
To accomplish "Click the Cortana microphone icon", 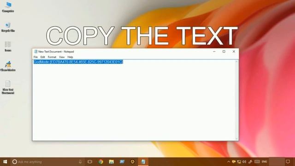I will (x=80, y=162).
